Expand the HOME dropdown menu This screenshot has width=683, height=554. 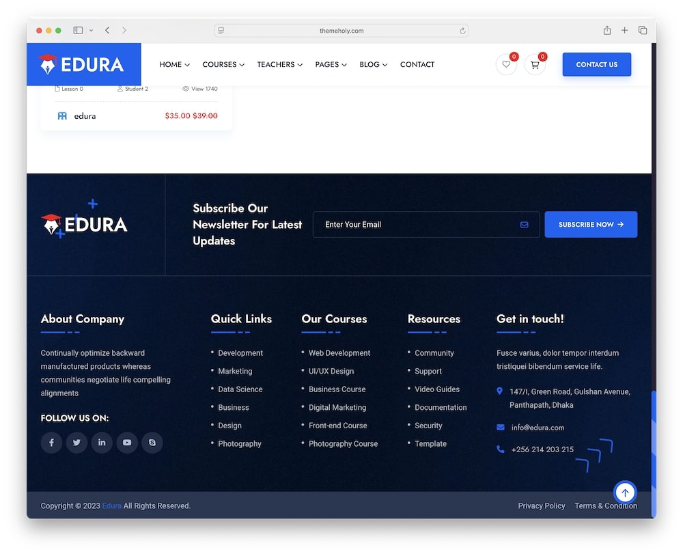tap(174, 64)
